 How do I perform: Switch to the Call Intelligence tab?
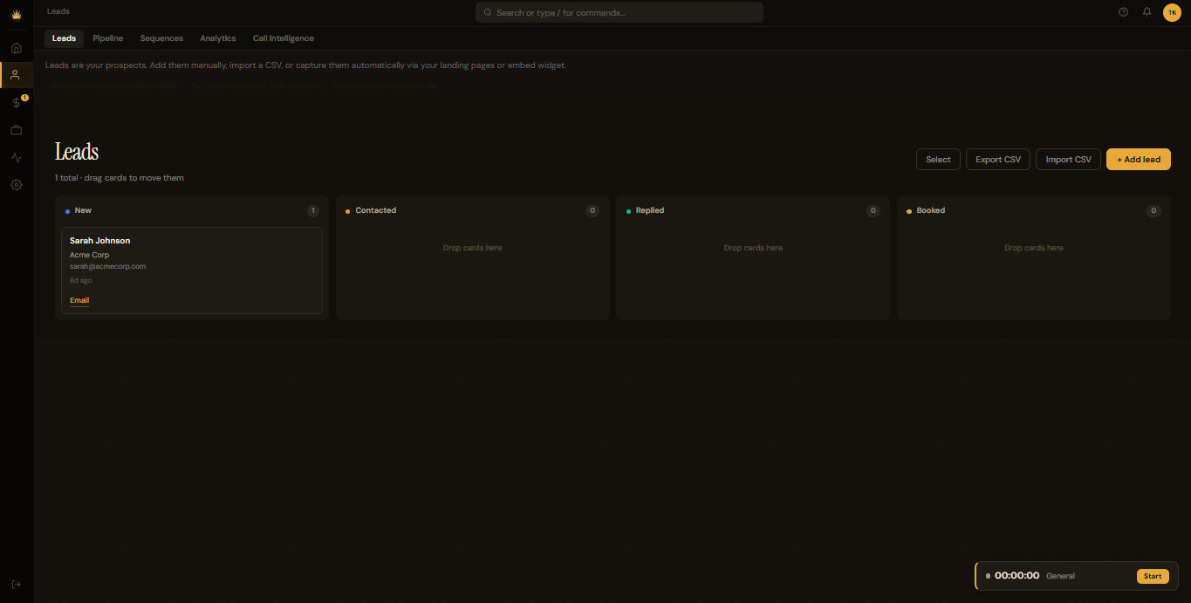tap(284, 38)
